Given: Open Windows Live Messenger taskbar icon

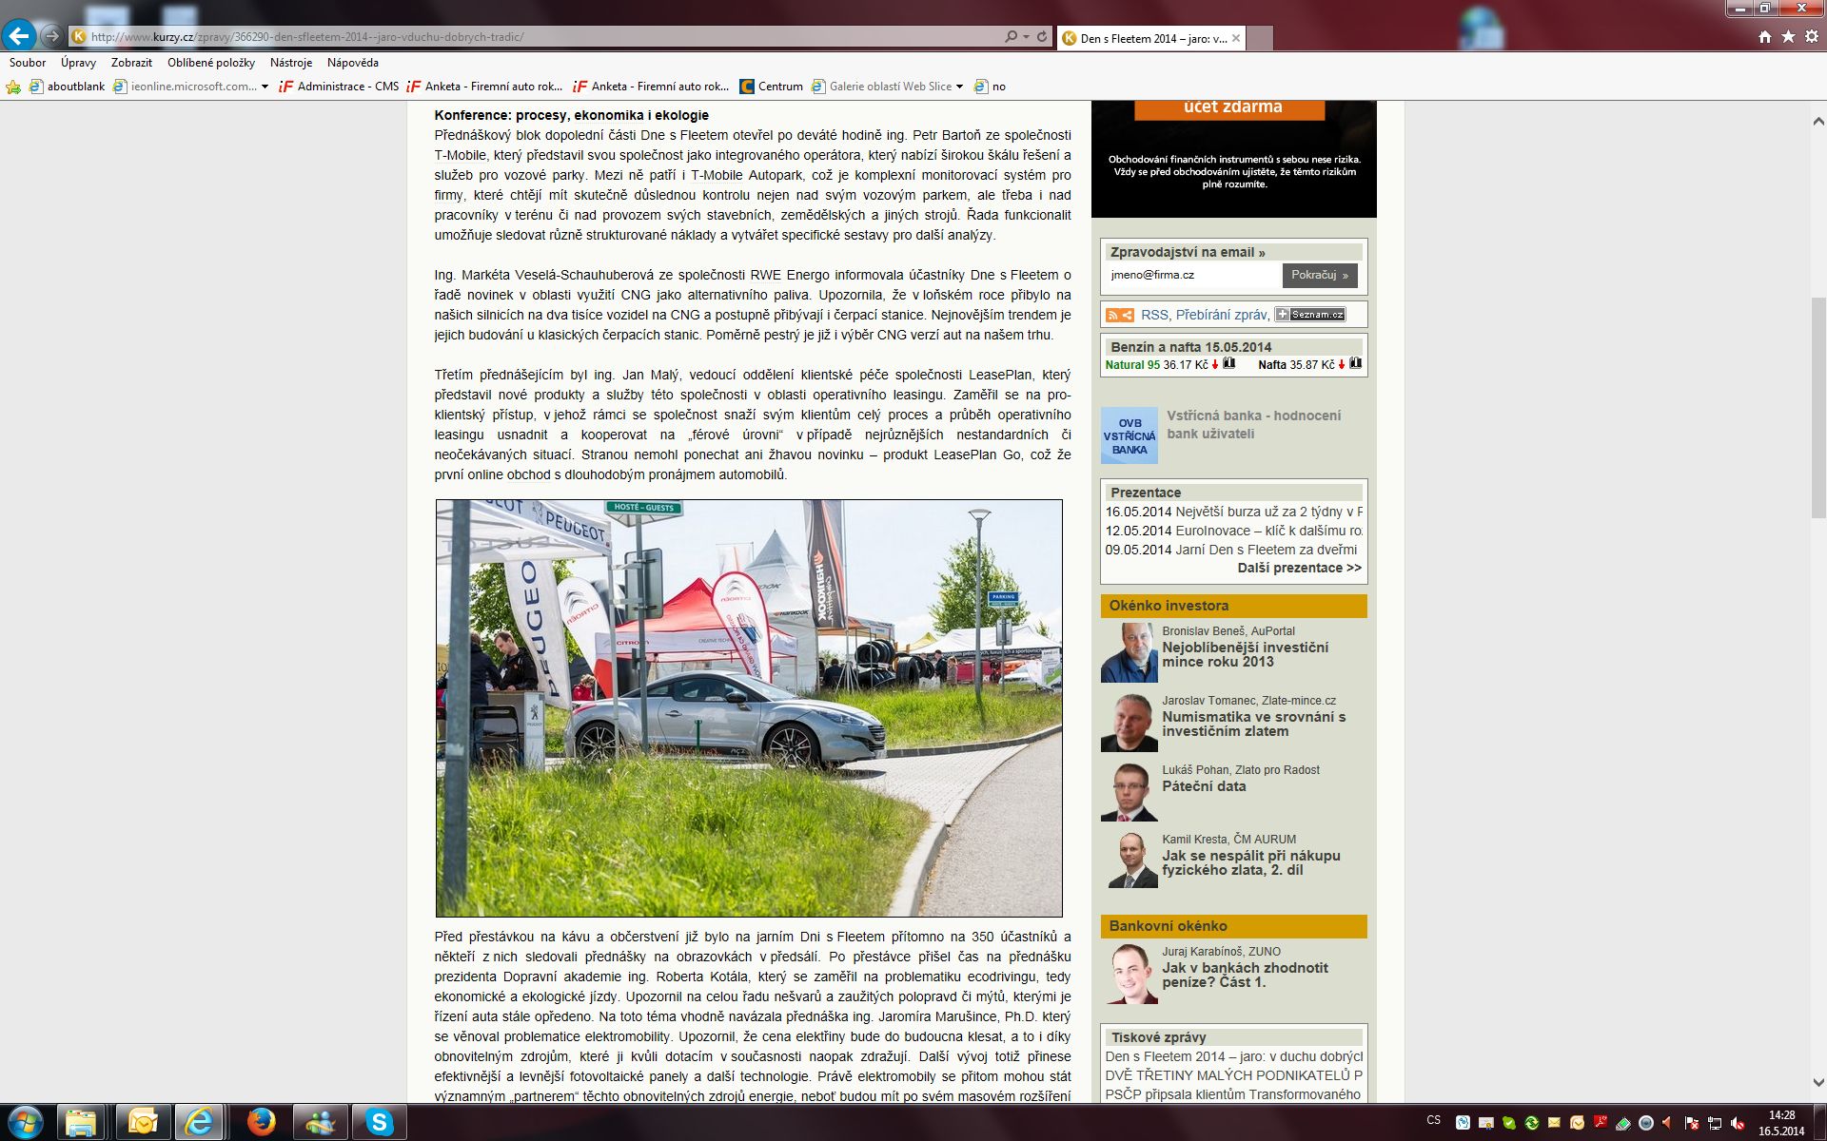Looking at the screenshot, I should 320,1123.
